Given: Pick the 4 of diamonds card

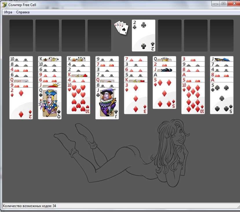Looking at the screenshot, I should click(78, 80).
